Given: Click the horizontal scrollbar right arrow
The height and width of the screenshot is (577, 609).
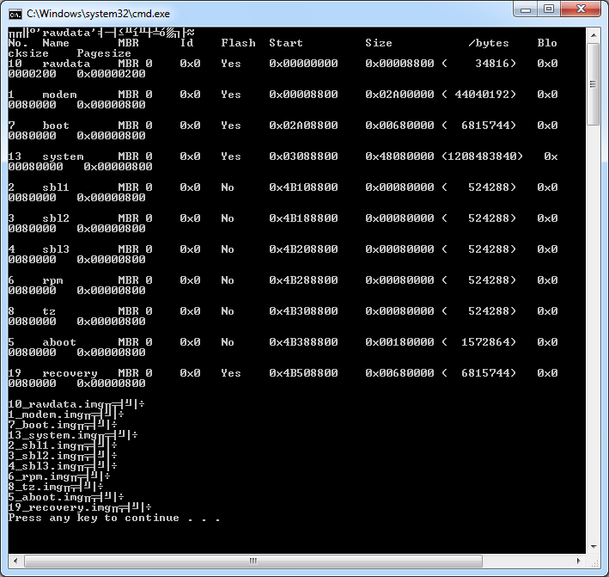Looking at the screenshot, I should coord(579,561).
